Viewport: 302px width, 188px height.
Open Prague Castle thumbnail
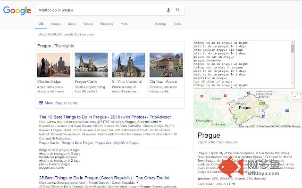click(91, 65)
